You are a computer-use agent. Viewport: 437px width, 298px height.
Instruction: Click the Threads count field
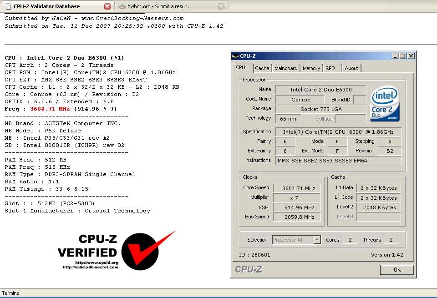pos(391,240)
